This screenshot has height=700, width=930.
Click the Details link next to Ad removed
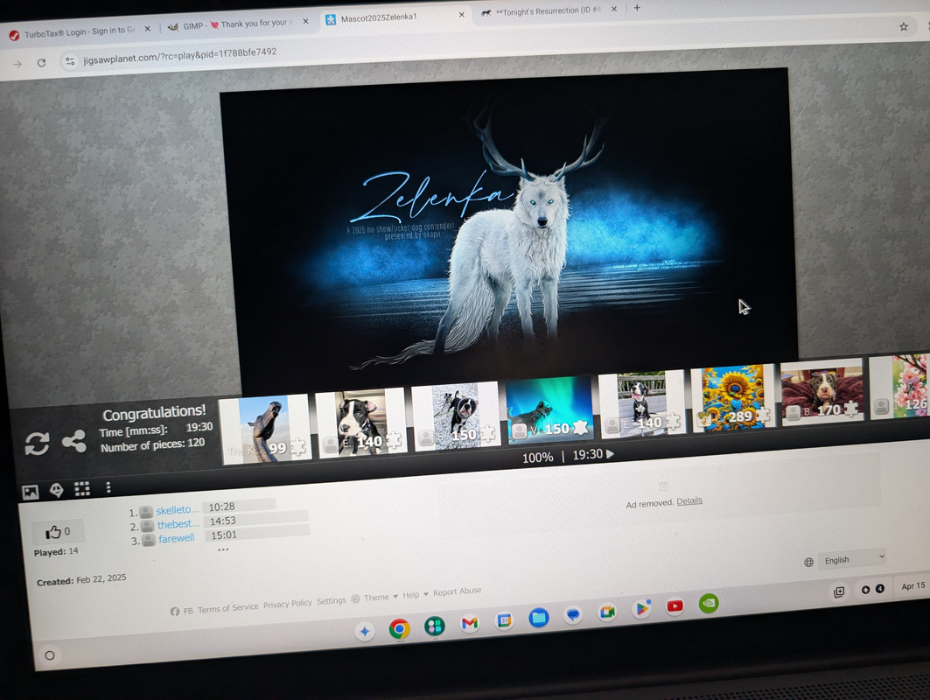[x=689, y=500]
